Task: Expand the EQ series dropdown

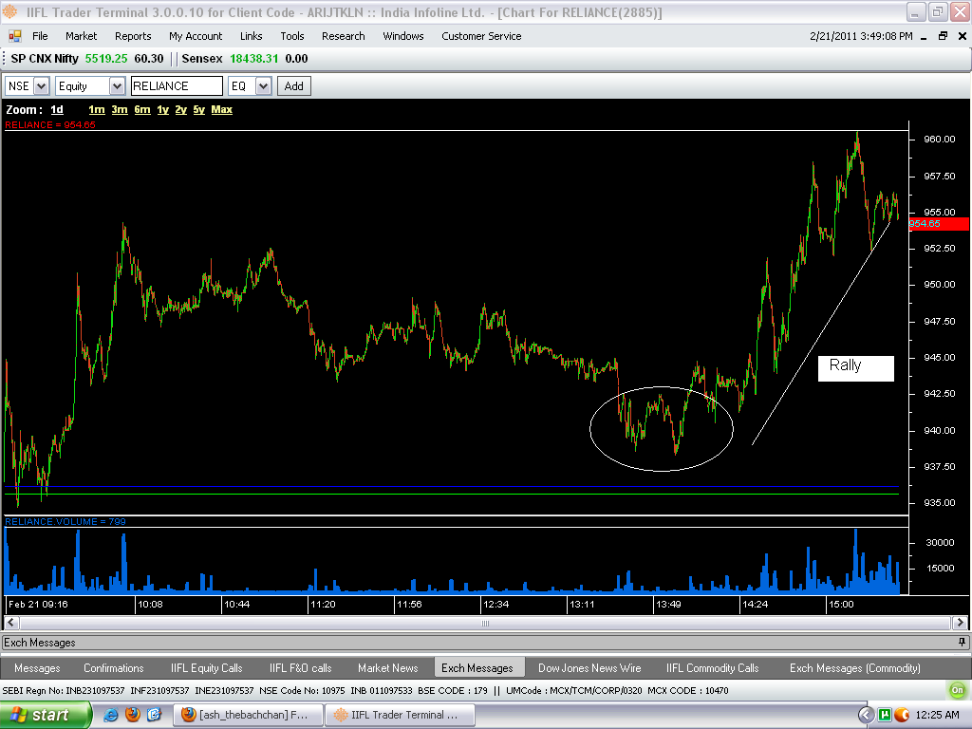Action: pos(264,86)
